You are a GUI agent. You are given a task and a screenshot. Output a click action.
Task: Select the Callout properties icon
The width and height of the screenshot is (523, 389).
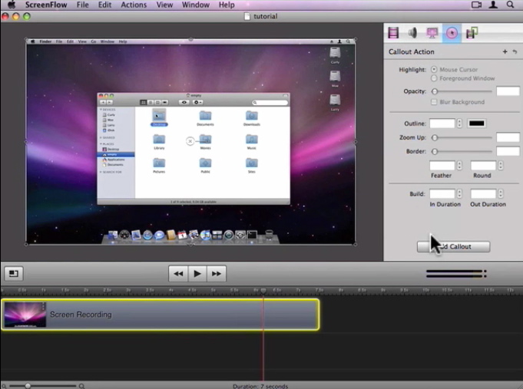(452, 33)
